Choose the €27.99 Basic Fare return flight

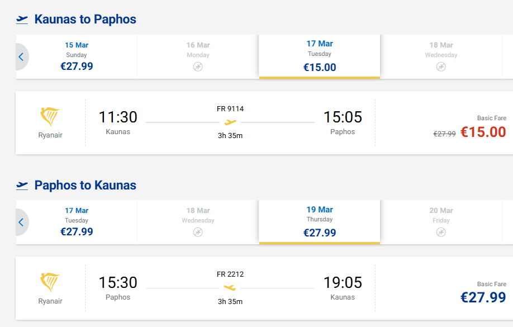483,297
